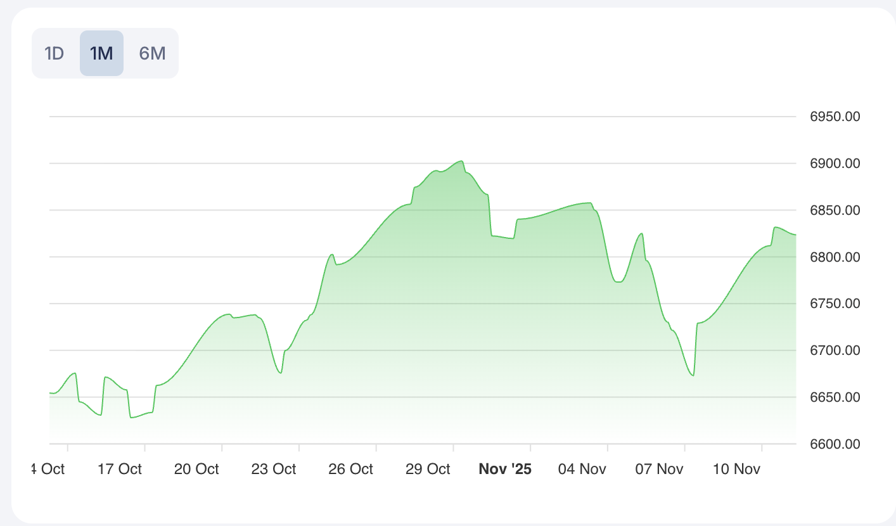Select the 6700.00 price label

835,350
